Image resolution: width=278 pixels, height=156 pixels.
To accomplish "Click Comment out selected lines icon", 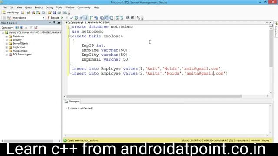I will pyautogui.click(x=117, y=18).
